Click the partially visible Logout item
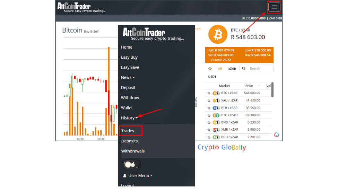 point(128,185)
